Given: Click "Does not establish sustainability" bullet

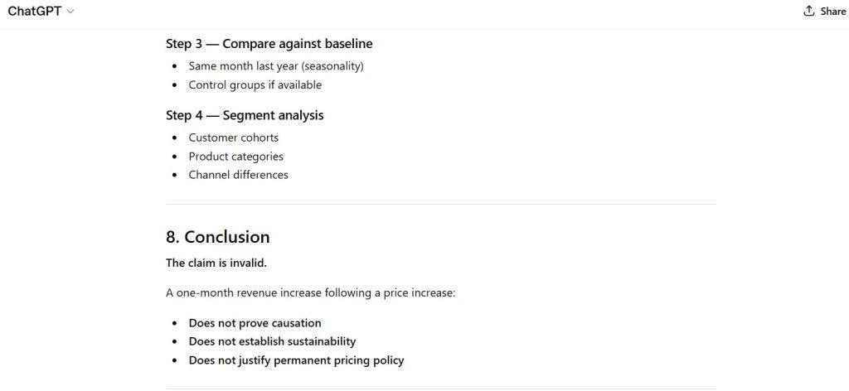Looking at the screenshot, I should [272, 341].
